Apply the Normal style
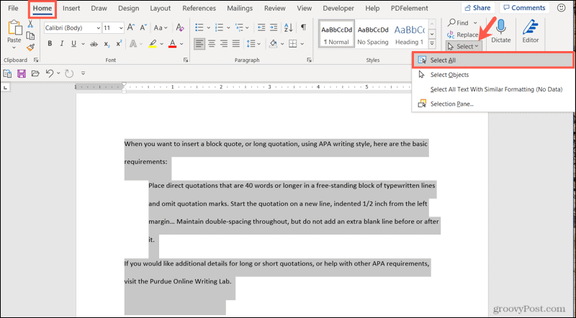Screen dimensions: 576x318 click(x=336, y=35)
